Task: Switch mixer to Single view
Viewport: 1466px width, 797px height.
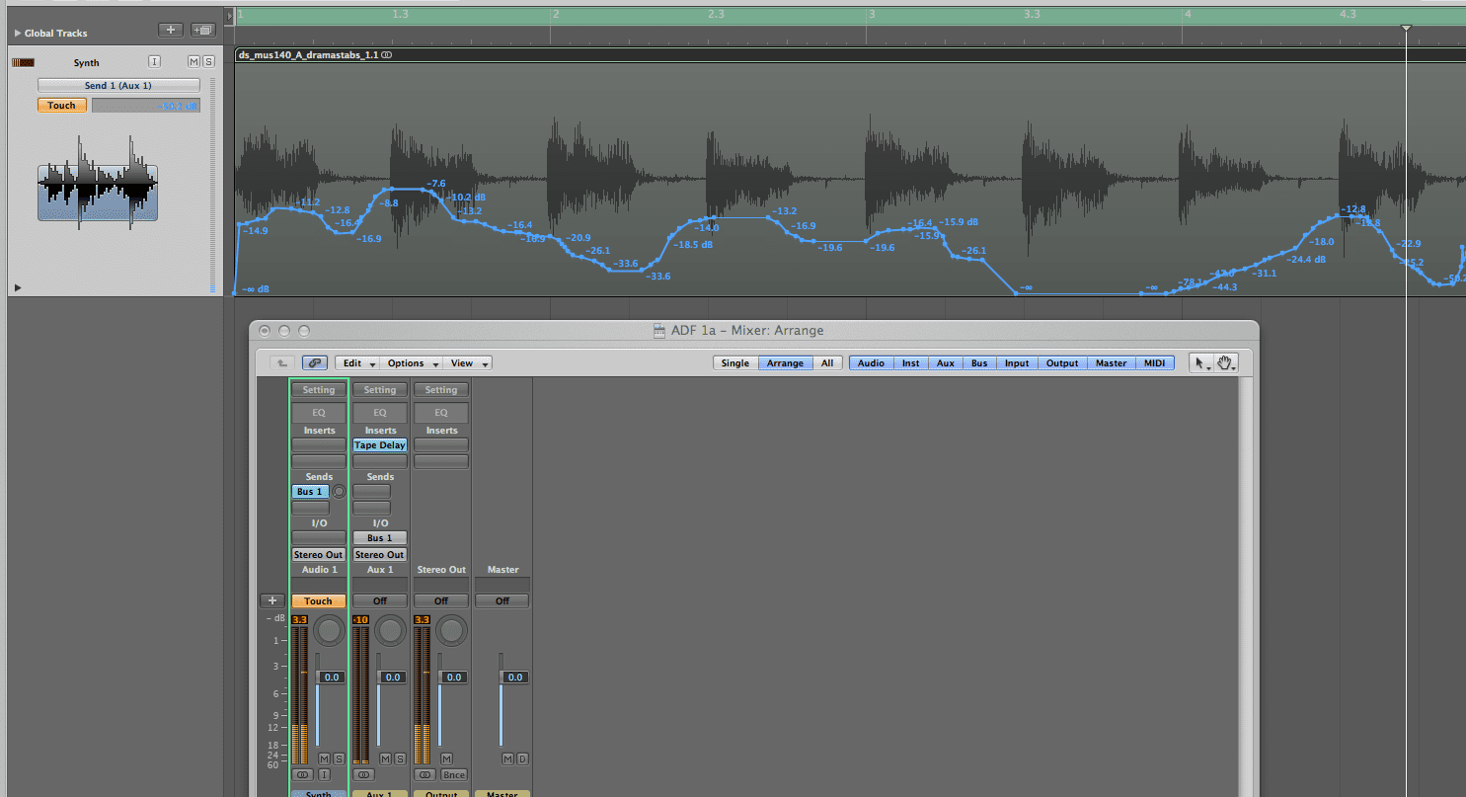Action: [735, 363]
